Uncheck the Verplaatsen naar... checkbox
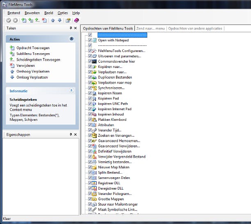The height and width of the screenshot is (224, 251). [x=90, y=72]
